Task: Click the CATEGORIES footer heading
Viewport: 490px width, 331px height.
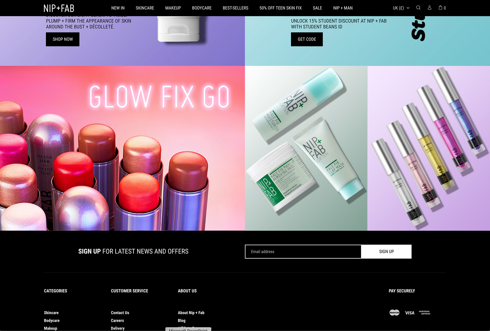Action: pyautogui.click(x=55, y=291)
